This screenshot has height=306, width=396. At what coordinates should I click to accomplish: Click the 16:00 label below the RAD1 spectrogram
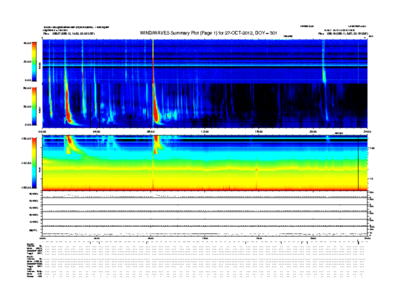(x=259, y=131)
